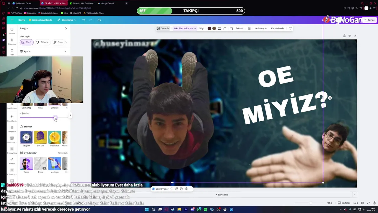Open the Dosya menu
The height and width of the screenshot is (213, 378).
point(22,20)
